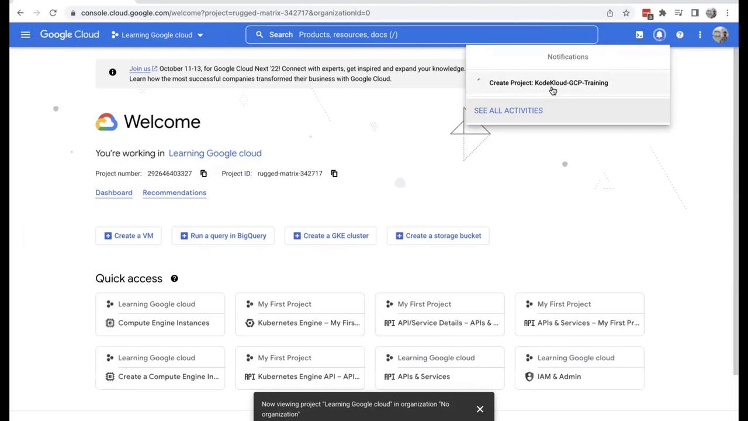The image size is (748, 421).
Task: Focus the Search products, resources, docs field
Action: (x=421, y=34)
